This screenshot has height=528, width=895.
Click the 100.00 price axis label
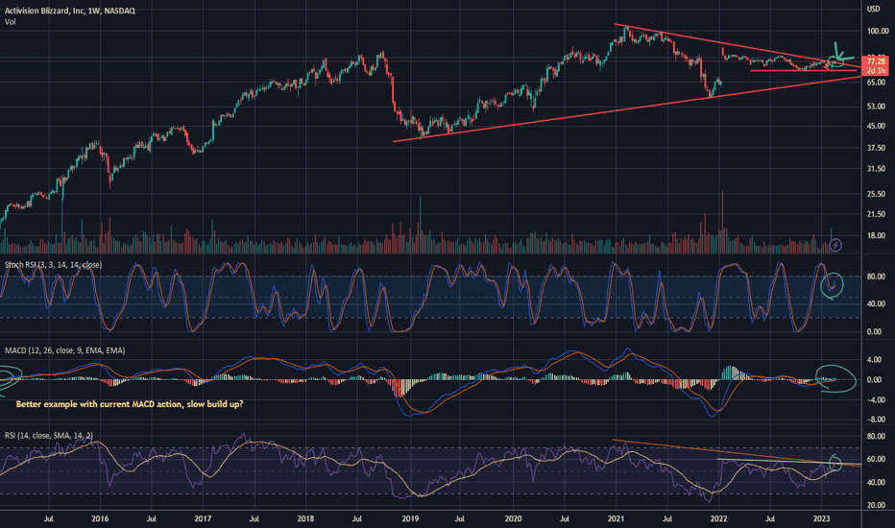[x=878, y=31]
